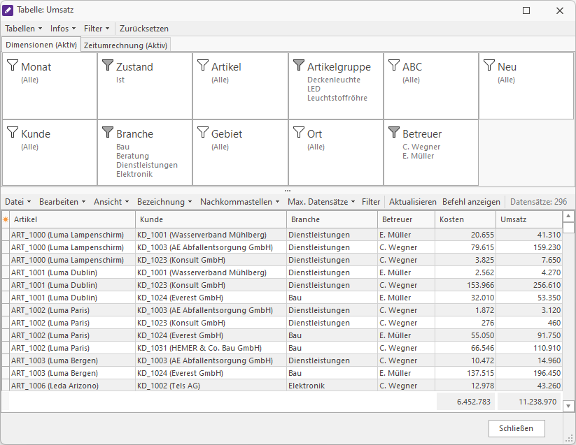Click Aktualisieren in the table toolbar

(x=412, y=202)
